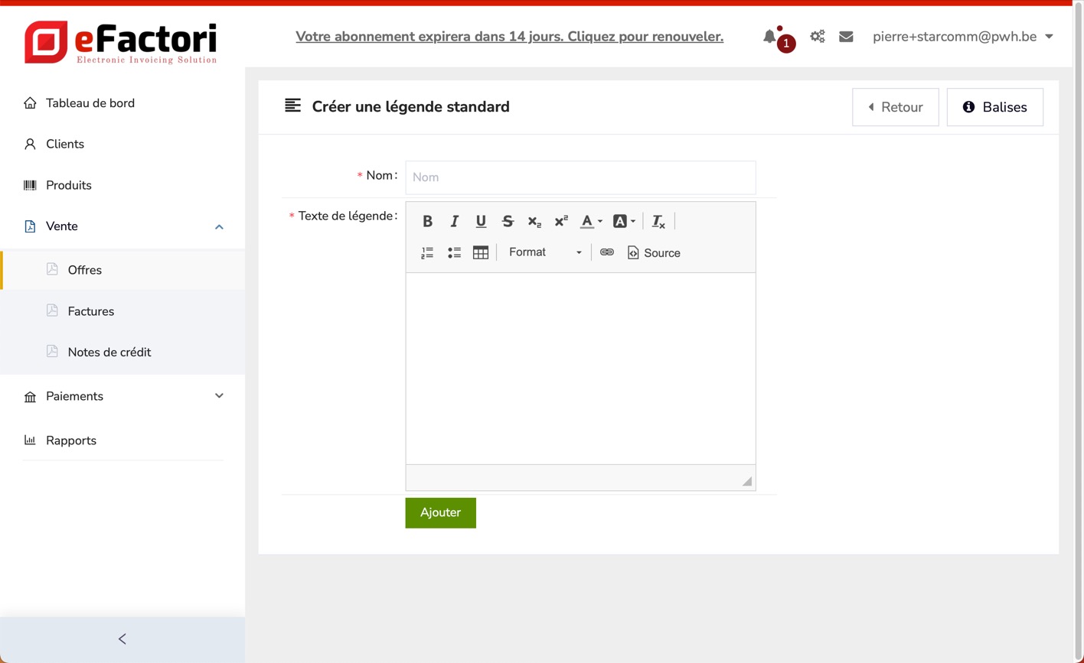The width and height of the screenshot is (1084, 663).
Task: Remove formatting with the eraser icon
Action: click(x=658, y=222)
